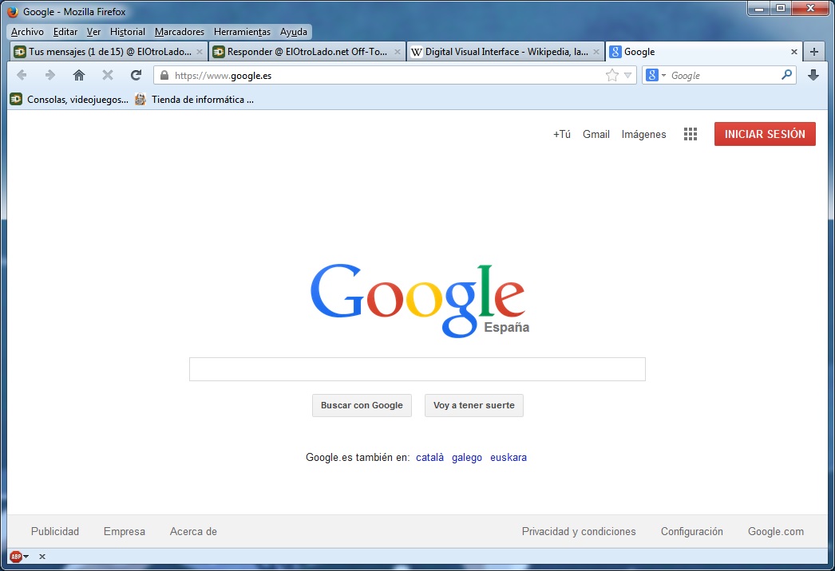The height and width of the screenshot is (571, 835).
Task: Open Tienda de informática bookmark
Action: point(194,100)
